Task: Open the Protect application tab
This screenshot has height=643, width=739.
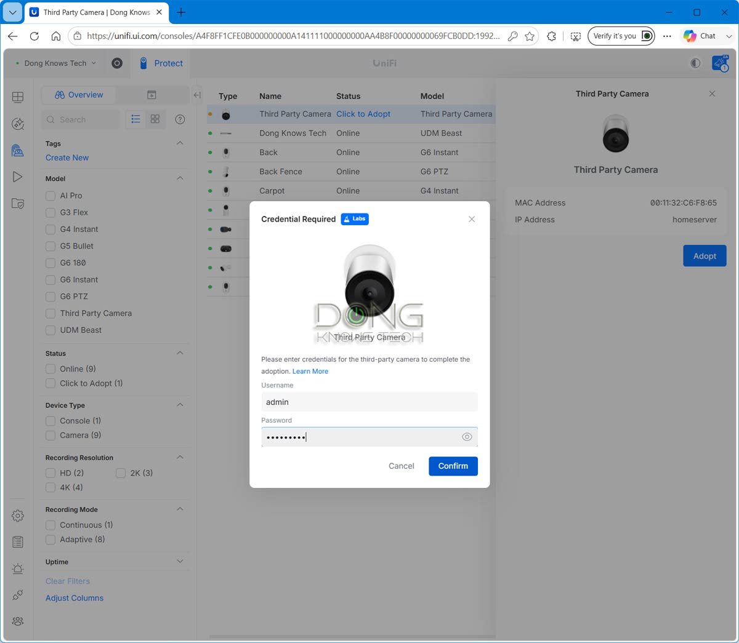Action: pos(161,63)
